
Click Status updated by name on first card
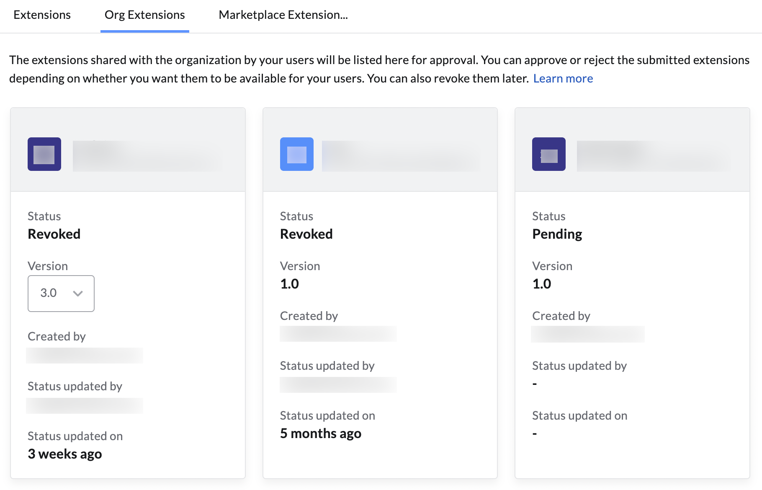(x=84, y=405)
